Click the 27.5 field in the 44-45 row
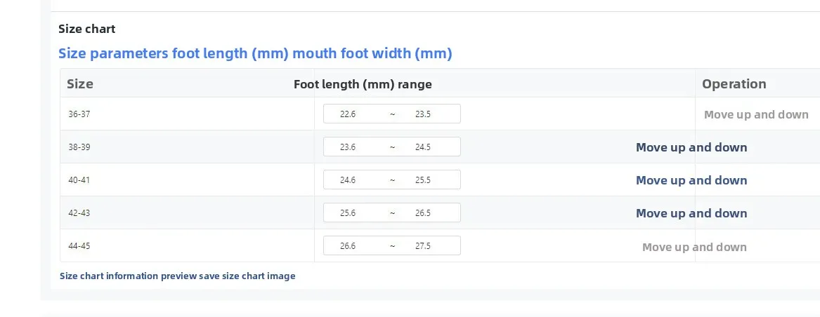 [x=423, y=246]
